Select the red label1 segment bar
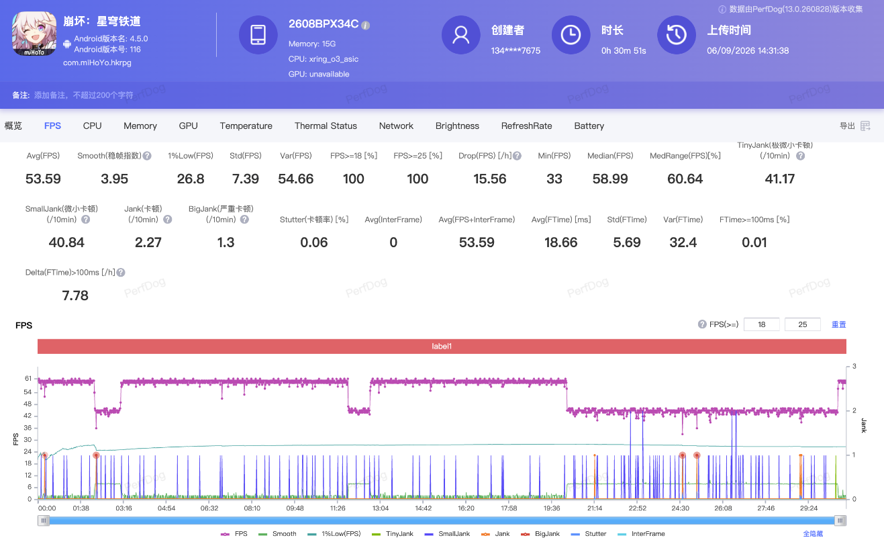 point(442,347)
